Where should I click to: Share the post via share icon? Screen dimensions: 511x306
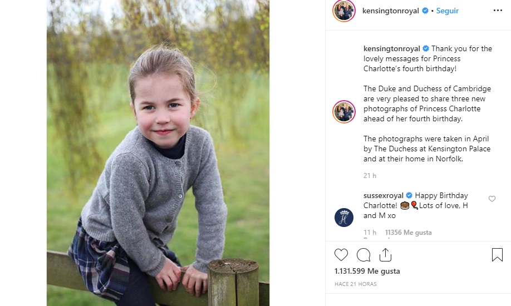click(x=385, y=255)
